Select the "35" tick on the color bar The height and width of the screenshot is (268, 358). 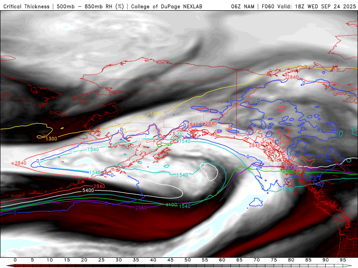point(136,260)
